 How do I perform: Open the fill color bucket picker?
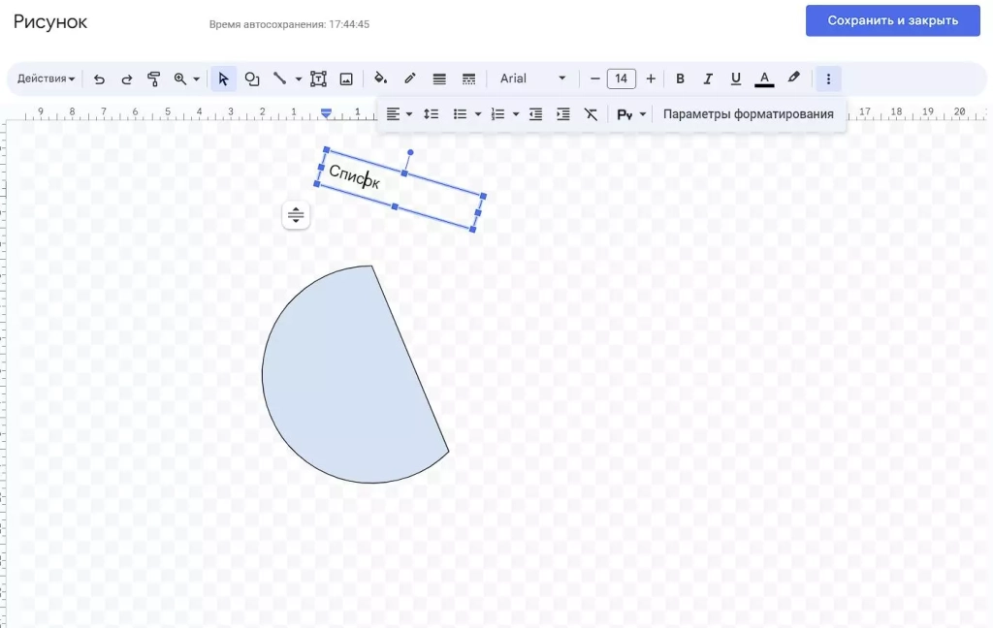(x=380, y=78)
